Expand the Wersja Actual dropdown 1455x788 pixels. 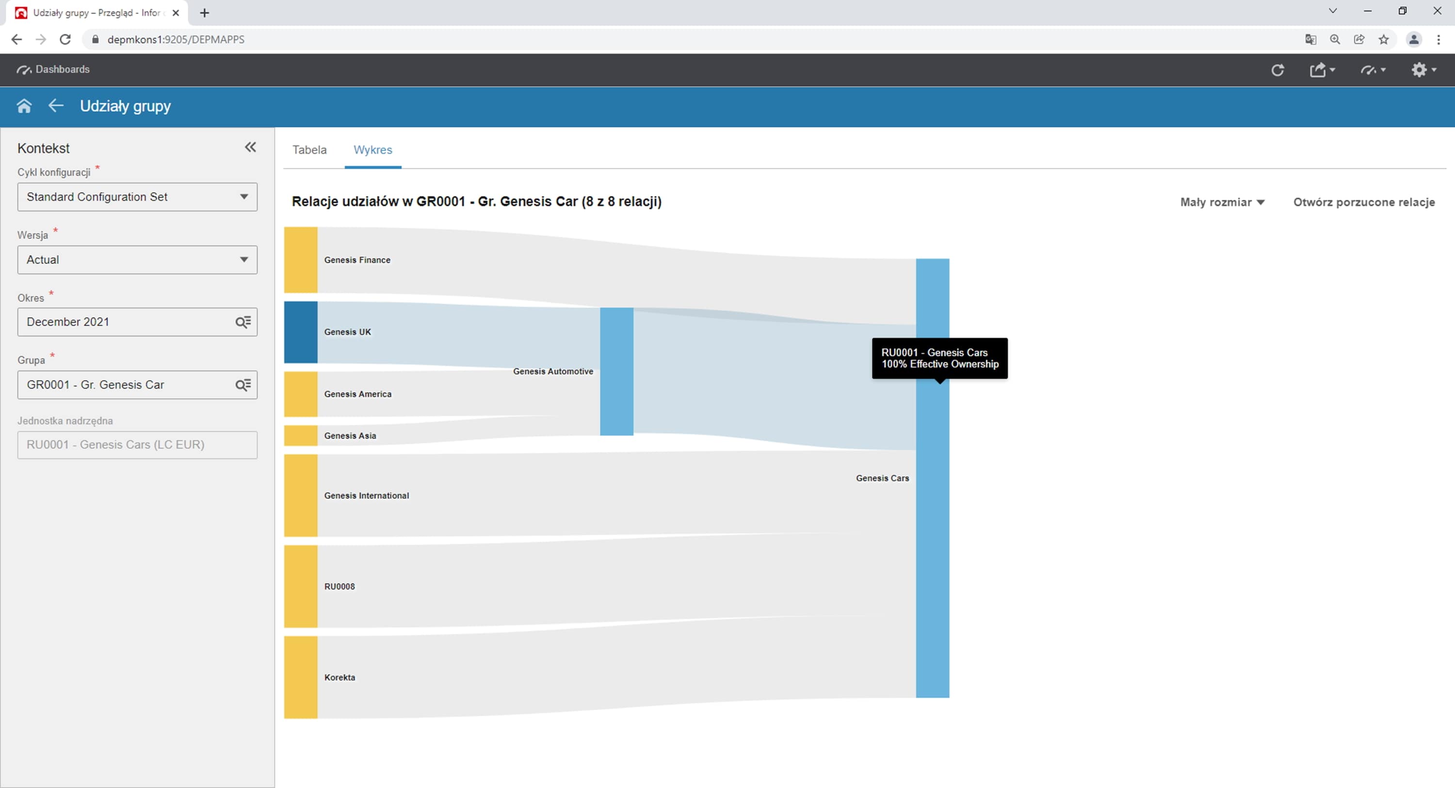click(x=243, y=260)
